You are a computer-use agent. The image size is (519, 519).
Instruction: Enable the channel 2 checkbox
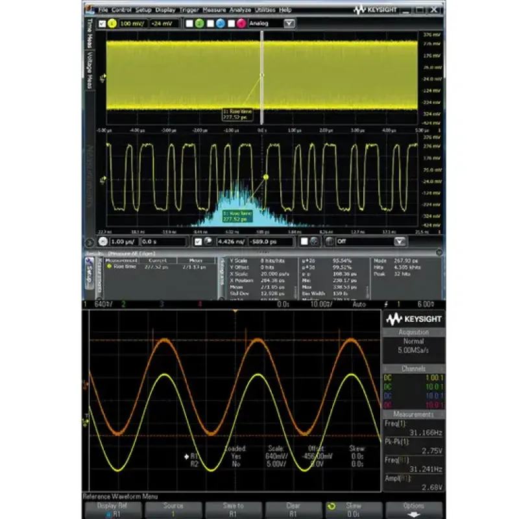coord(189,23)
